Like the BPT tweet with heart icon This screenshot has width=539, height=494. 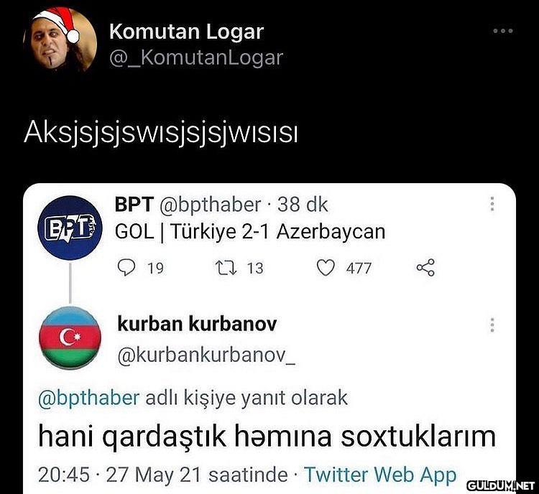(x=325, y=268)
